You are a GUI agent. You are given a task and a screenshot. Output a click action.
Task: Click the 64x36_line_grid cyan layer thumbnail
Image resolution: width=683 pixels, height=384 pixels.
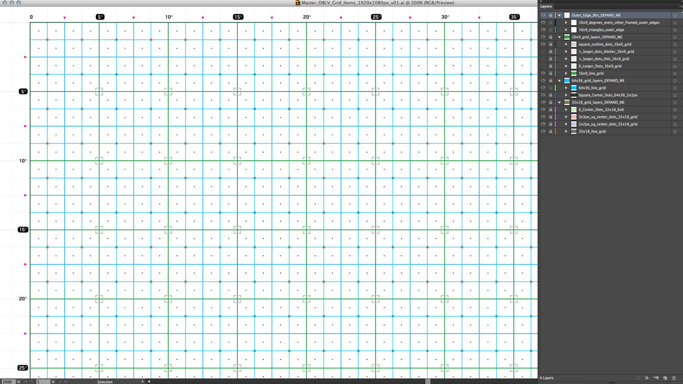[574, 88]
